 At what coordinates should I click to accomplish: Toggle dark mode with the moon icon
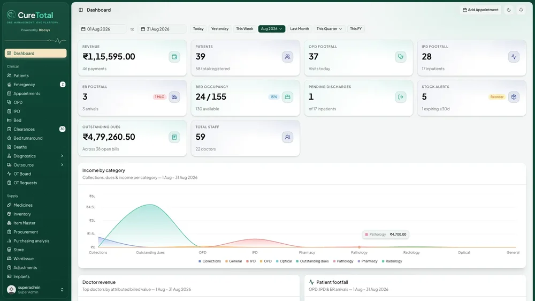coord(509,10)
